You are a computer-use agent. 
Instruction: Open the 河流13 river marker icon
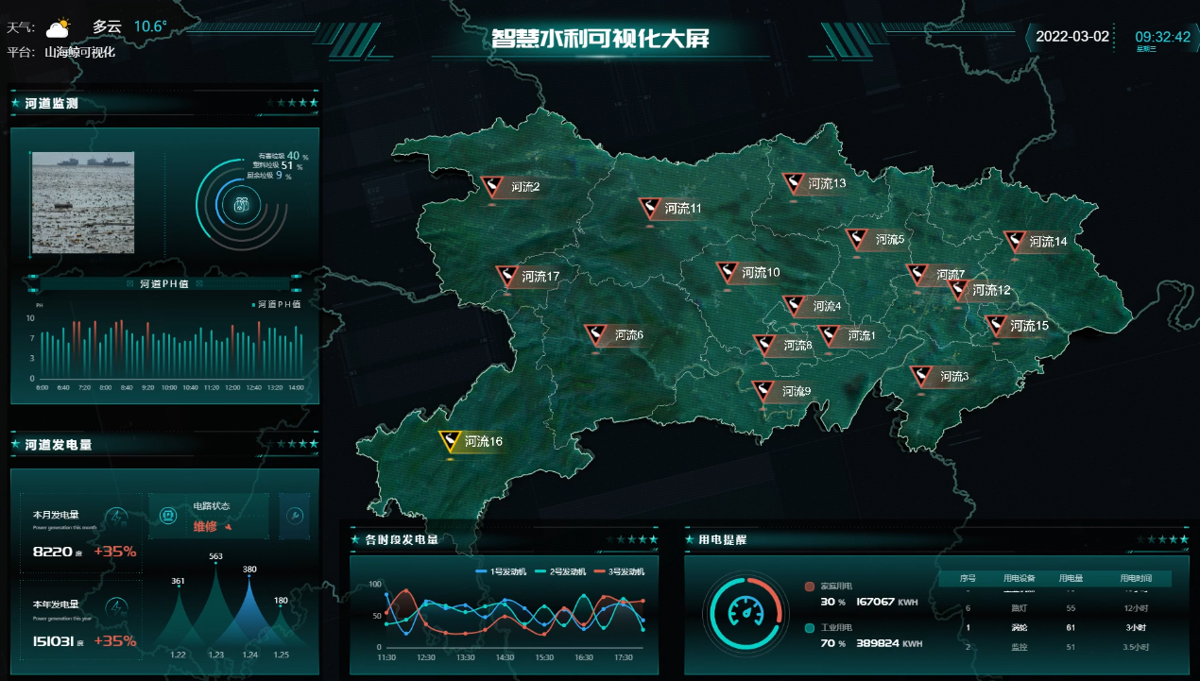coord(793,182)
